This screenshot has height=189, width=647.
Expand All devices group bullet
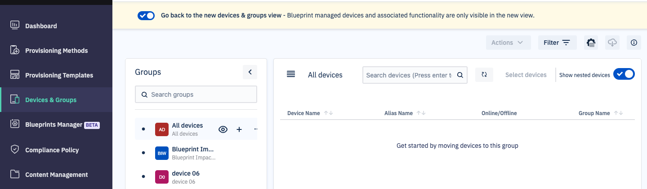143,129
